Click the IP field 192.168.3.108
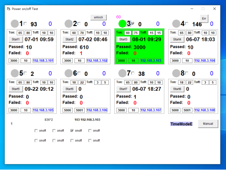This screenshot has height=170, width=226. (x=205, y=110)
